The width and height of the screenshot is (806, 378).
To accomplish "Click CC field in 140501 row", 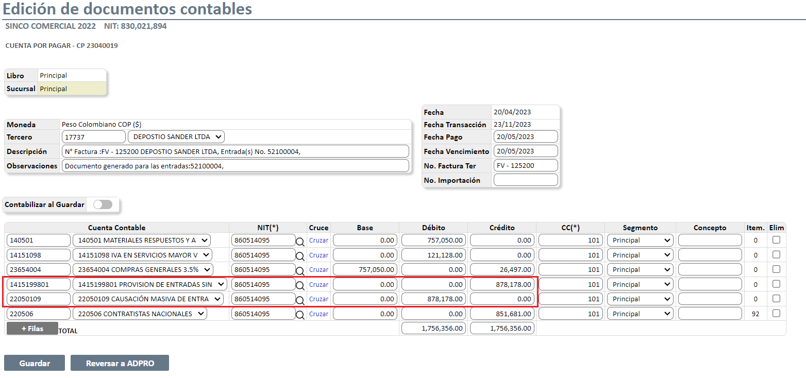I will pyautogui.click(x=570, y=240).
